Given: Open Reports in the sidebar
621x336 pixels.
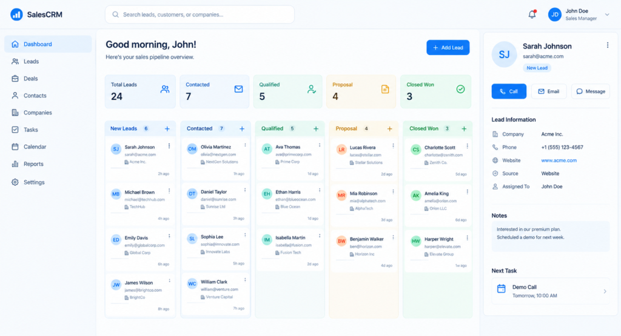Looking at the screenshot, I should (x=48, y=163).
